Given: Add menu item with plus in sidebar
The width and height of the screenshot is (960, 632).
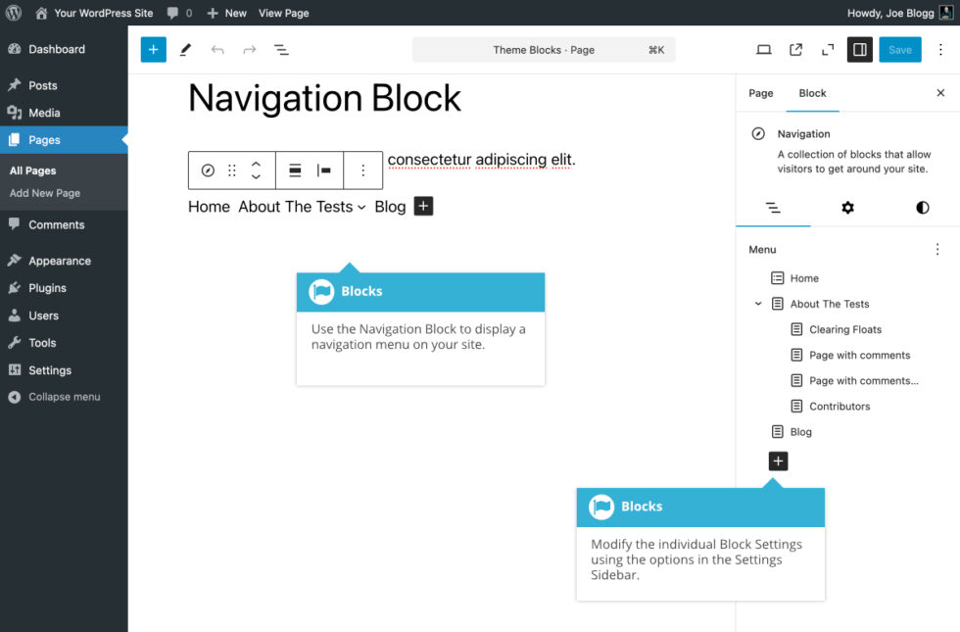Looking at the screenshot, I should click(x=778, y=462).
